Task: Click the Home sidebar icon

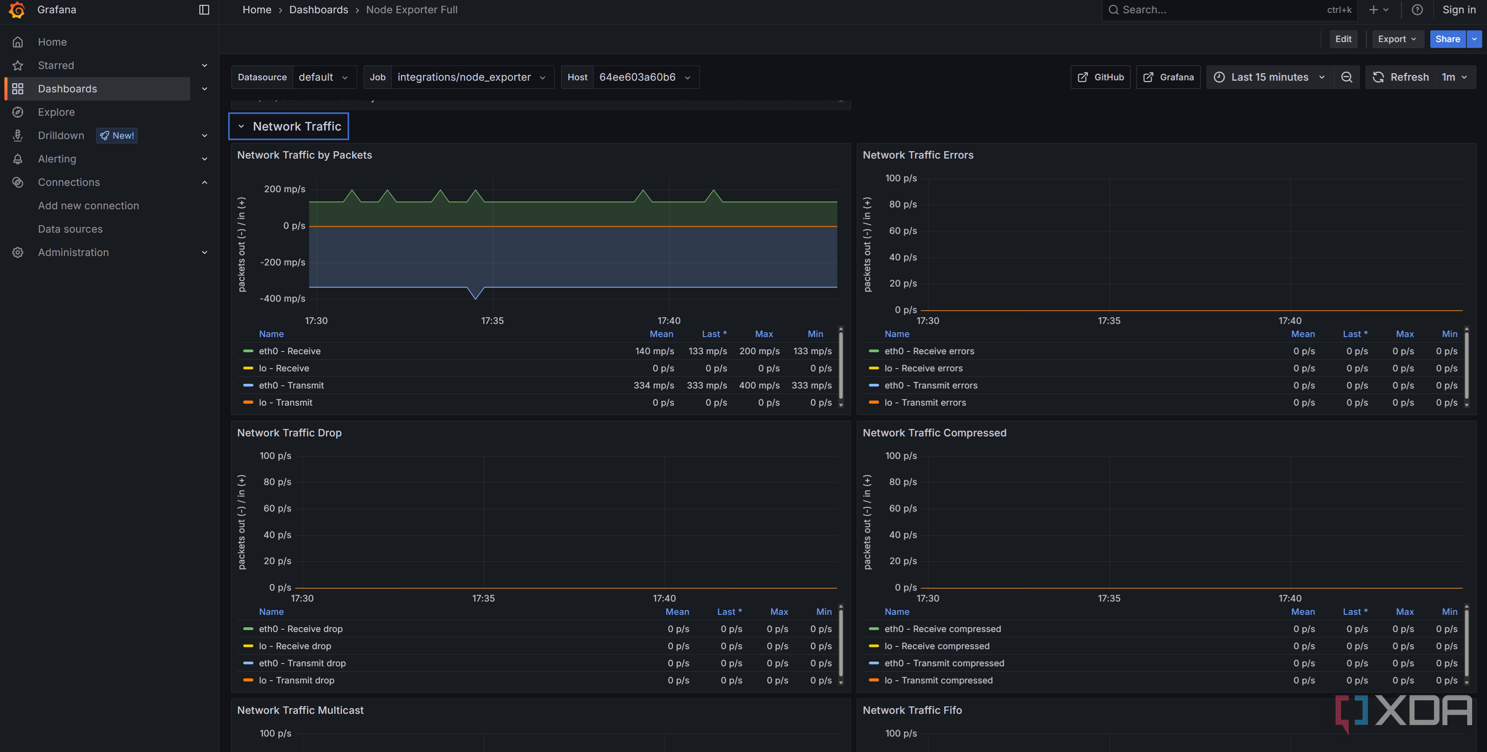Action: [18, 42]
